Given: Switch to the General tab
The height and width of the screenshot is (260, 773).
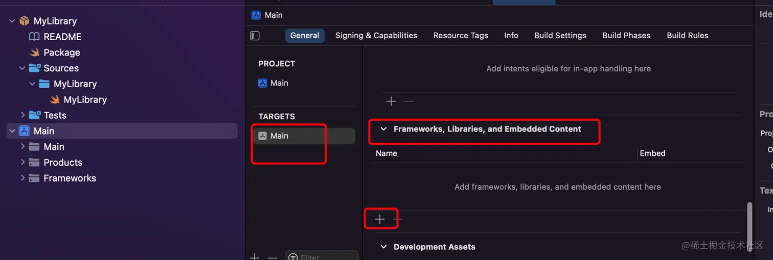Looking at the screenshot, I should click(x=305, y=36).
